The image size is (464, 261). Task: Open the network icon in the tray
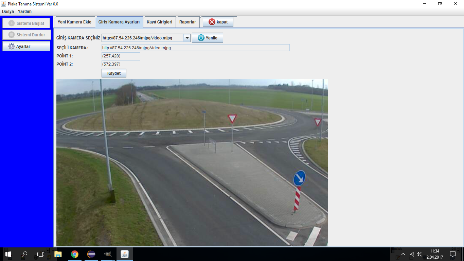[412, 254]
